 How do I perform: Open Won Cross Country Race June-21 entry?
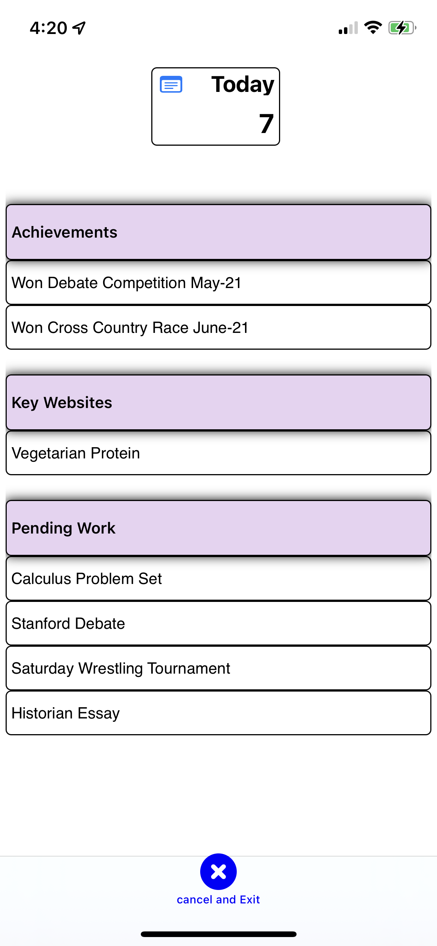click(x=218, y=328)
